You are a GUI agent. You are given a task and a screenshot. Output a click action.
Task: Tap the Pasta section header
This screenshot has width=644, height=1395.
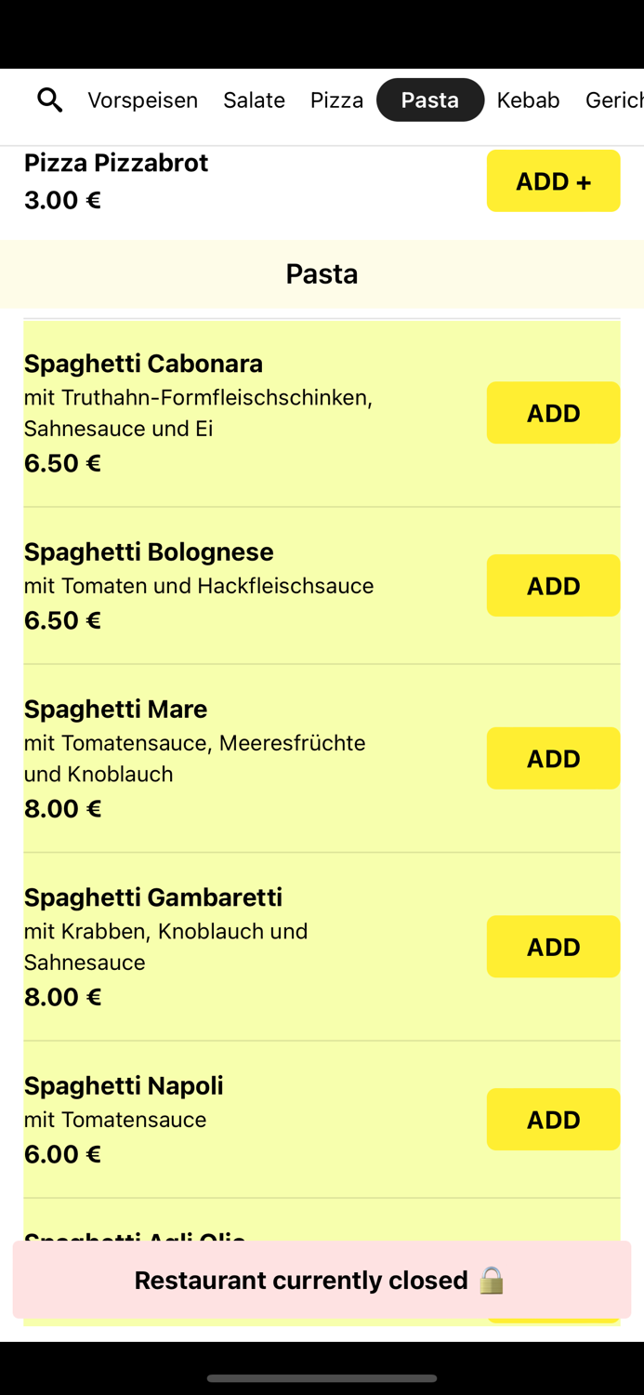322,273
